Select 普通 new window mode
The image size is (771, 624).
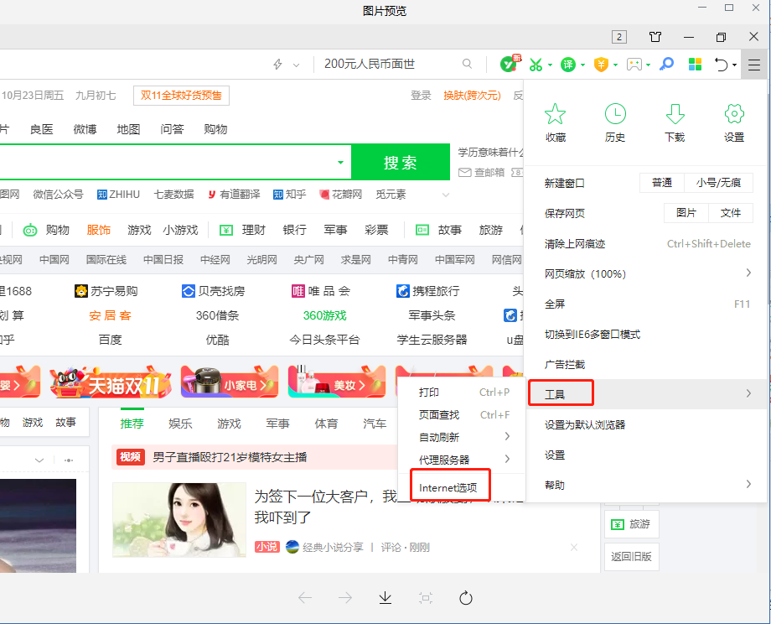[x=662, y=183]
